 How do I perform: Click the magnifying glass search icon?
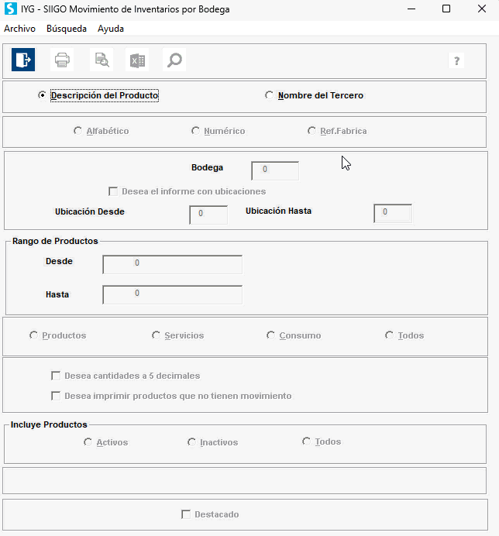174,60
